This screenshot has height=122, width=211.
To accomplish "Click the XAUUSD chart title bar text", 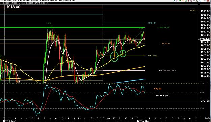I will coord(37,1).
